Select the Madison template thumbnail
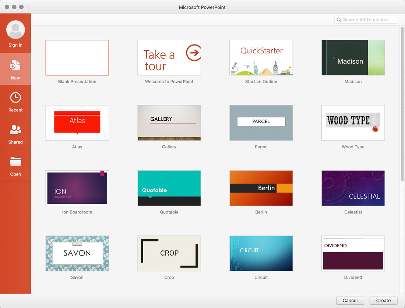 tap(353, 57)
